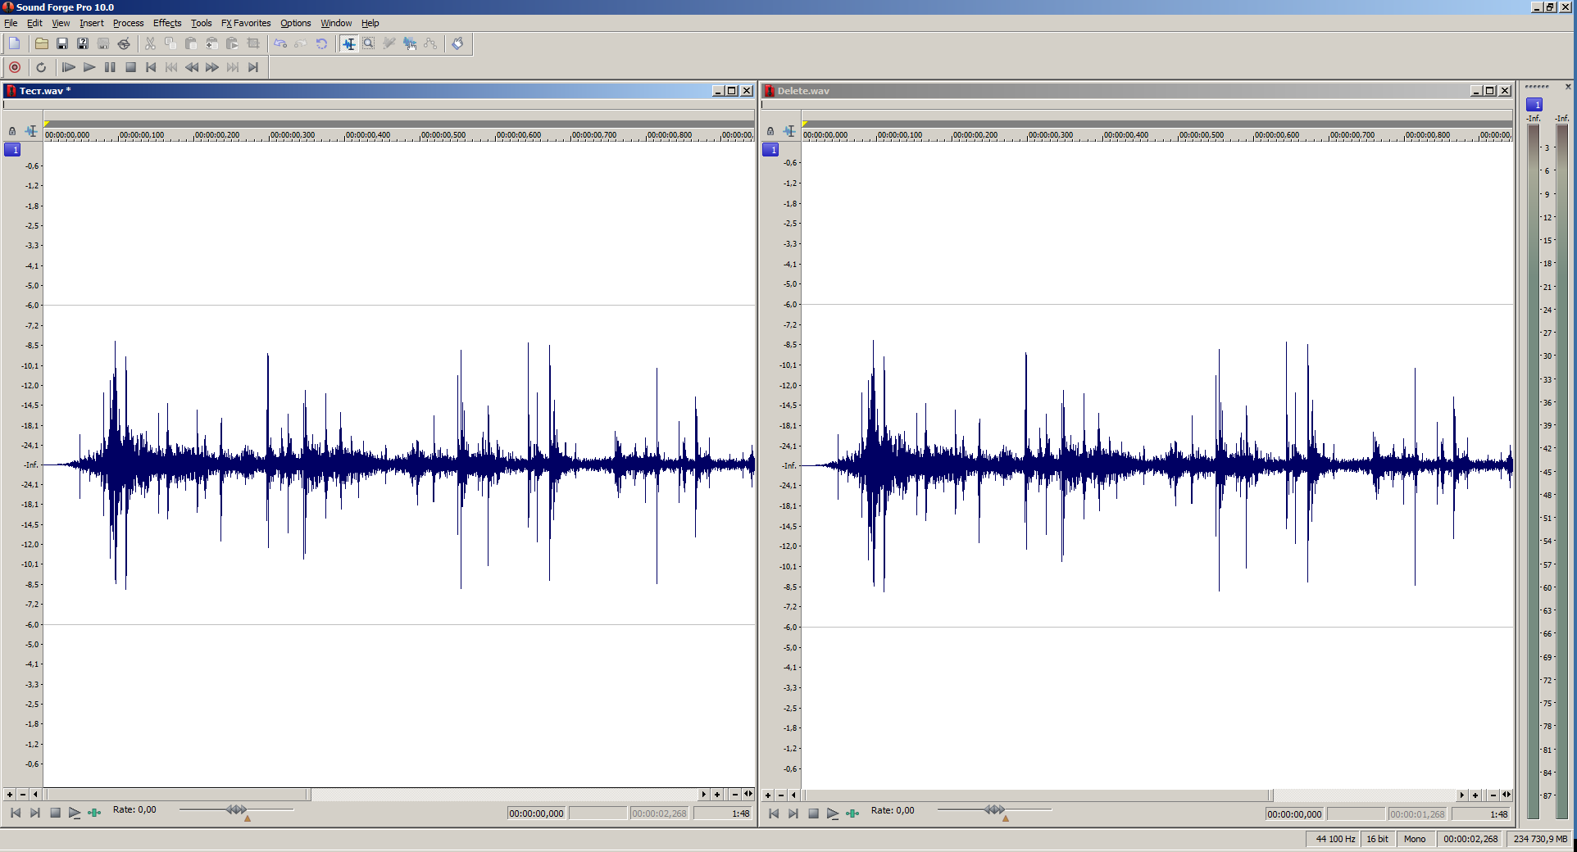The width and height of the screenshot is (1577, 852).
Task: Select the Envelope tool icon
Action: 430,43
